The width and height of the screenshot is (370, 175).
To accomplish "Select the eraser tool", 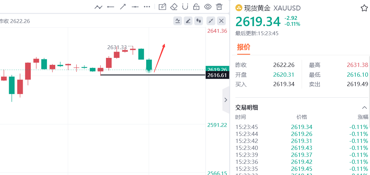I will 174,7.
